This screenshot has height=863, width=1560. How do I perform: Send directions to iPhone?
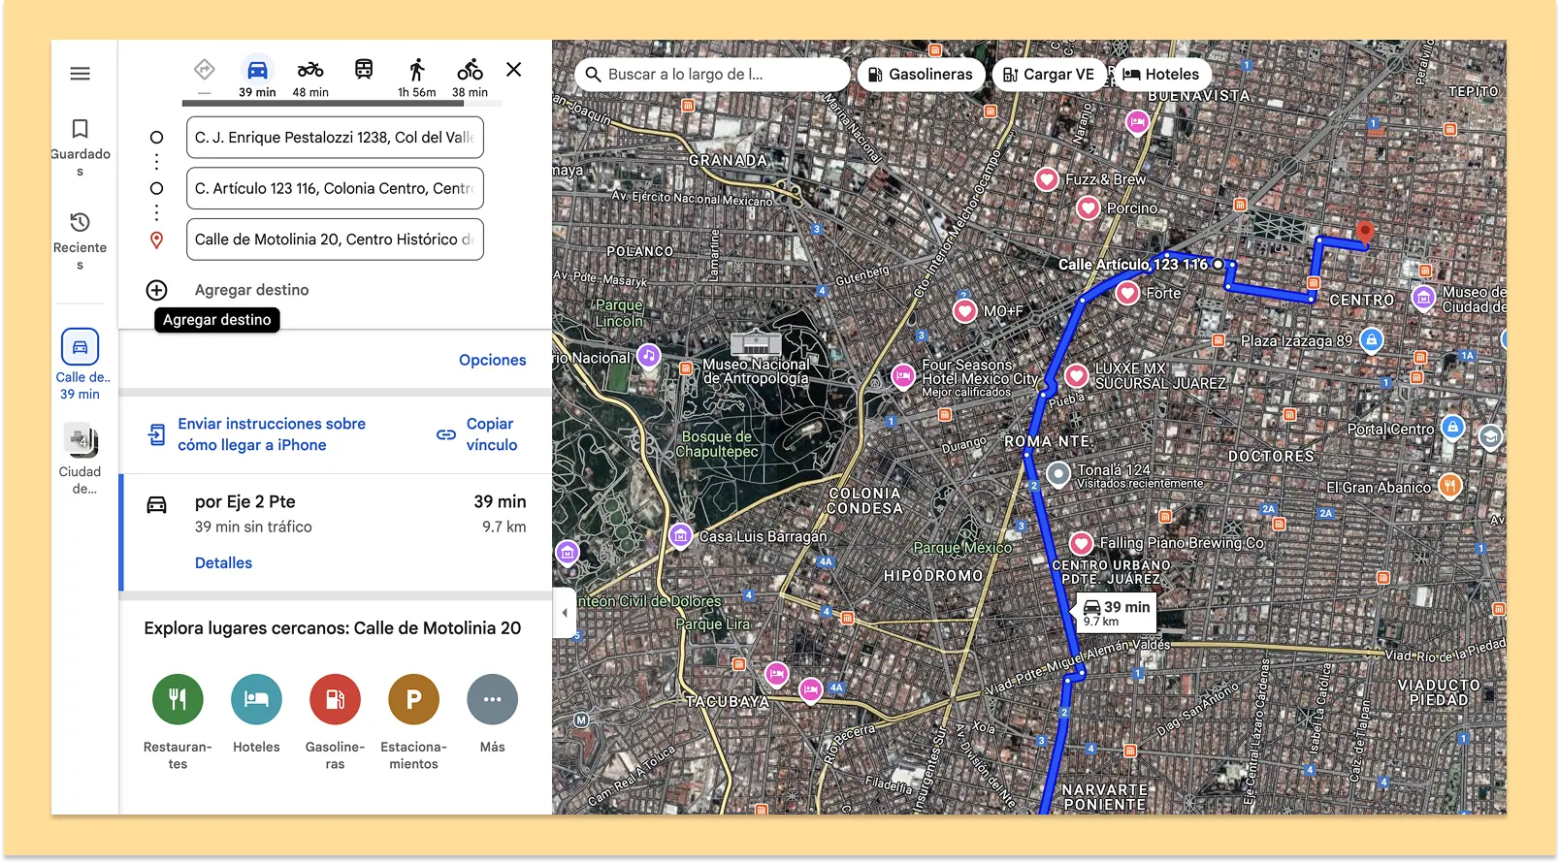click(x=272, y=434)
